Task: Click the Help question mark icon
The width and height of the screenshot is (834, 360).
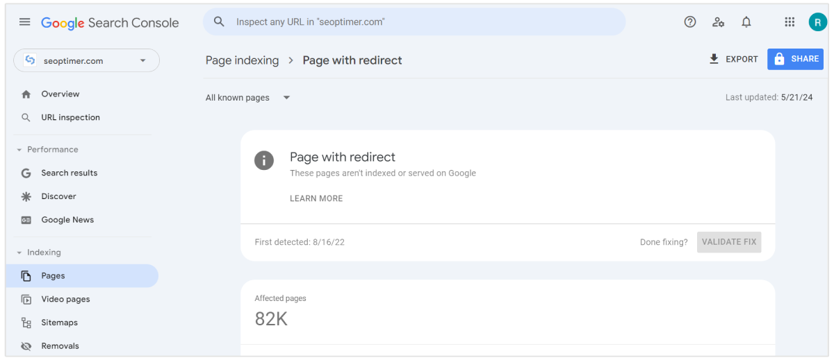Action: [x=690, y=22]
